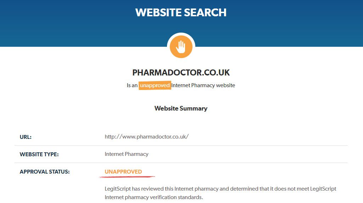Click the divider line under URL row
Image resolution: width=363 pixels, height=203 pixels.
(181, 145)
